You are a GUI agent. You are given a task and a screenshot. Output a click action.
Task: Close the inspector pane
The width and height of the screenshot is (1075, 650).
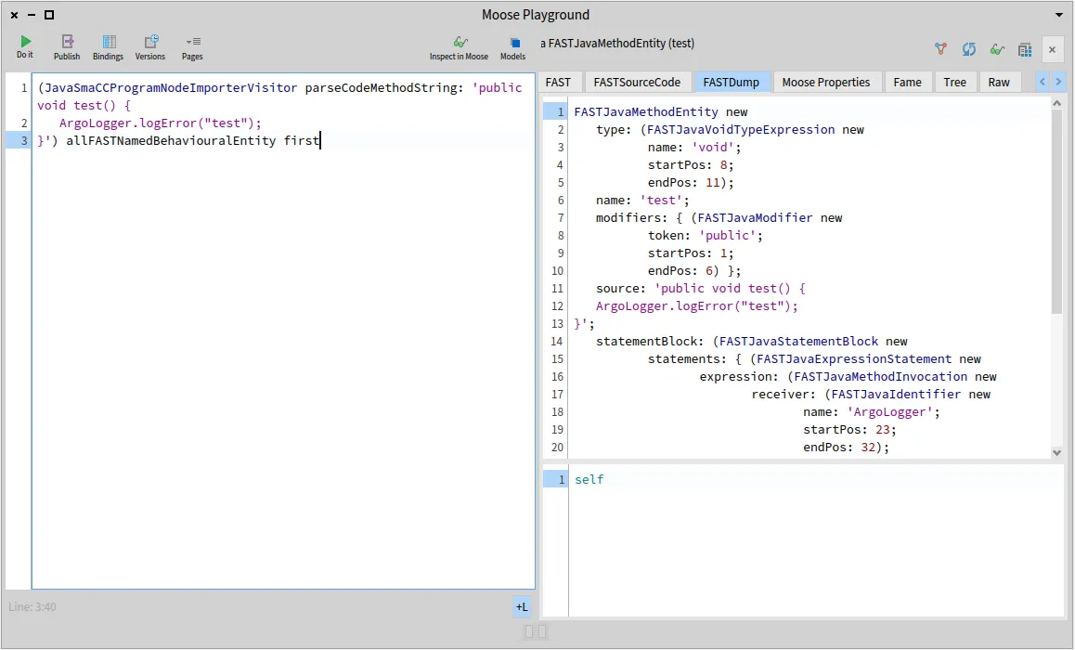(x=1053, y=49)
